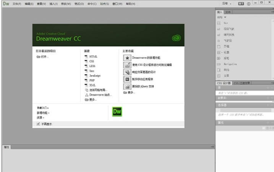Switch to the 插入 panel tab
Image resolution: width=274 pixels, height=172 pixels.
point(219,12)
